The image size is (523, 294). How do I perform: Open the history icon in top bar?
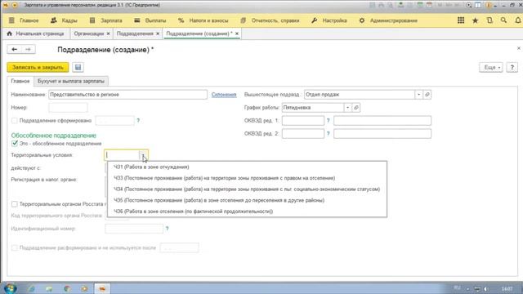point(489,20)
